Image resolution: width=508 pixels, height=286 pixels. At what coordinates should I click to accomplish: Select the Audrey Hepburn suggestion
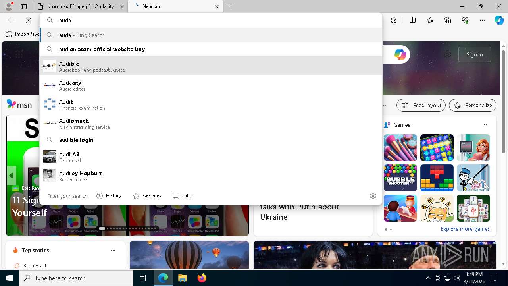click(211, 176)
